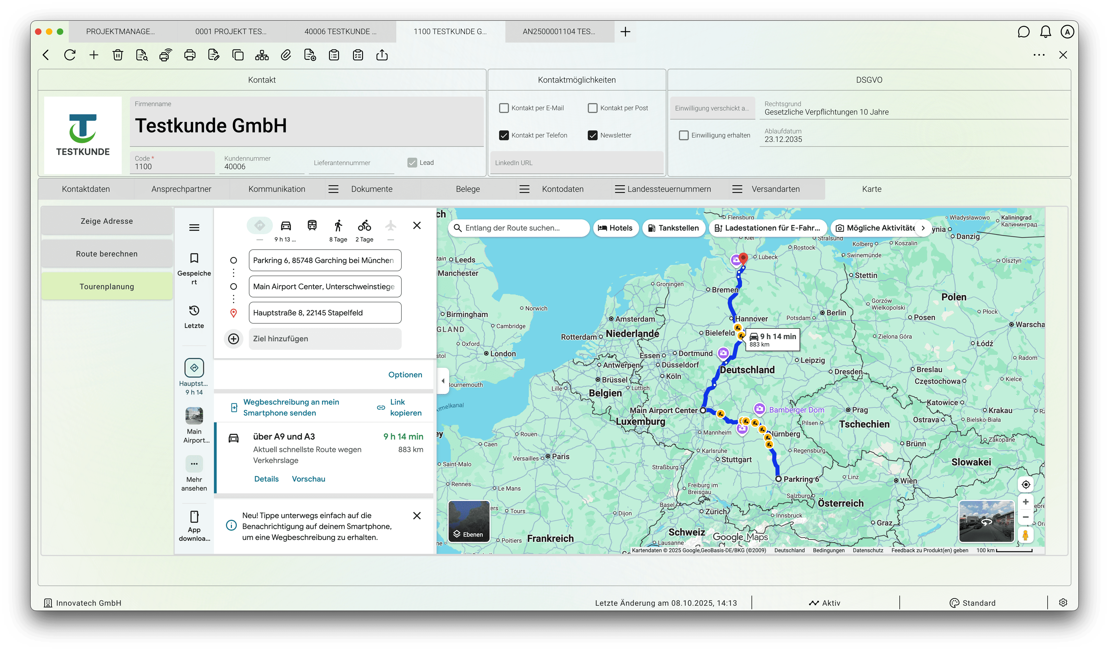Expand more category chips with chevron
The image size is (1109, 651).
coord(923,228)
